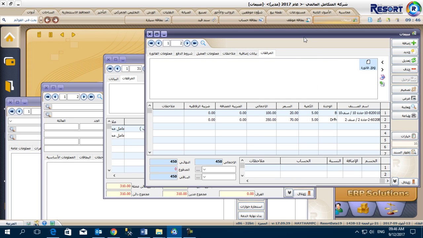Switch to معلومات الفاتورة tab in Sales
Image resolution: width=423 pixels, height=238 pixels.
[x=161, y=54]
